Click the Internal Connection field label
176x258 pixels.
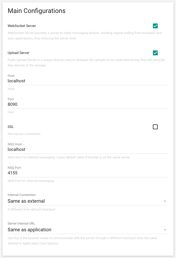(22, 195)
